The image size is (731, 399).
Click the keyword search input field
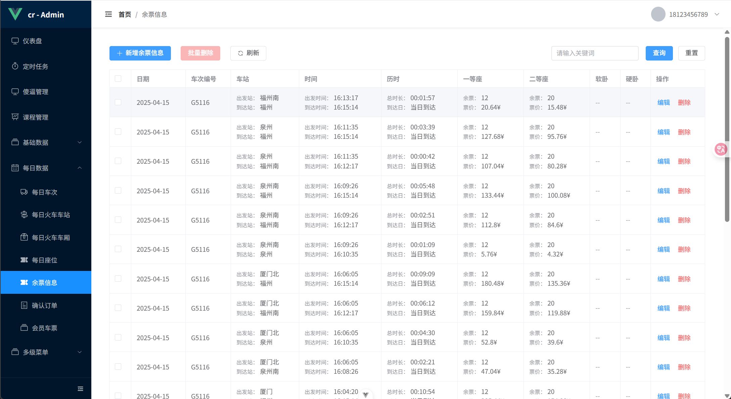pos(595,53)
